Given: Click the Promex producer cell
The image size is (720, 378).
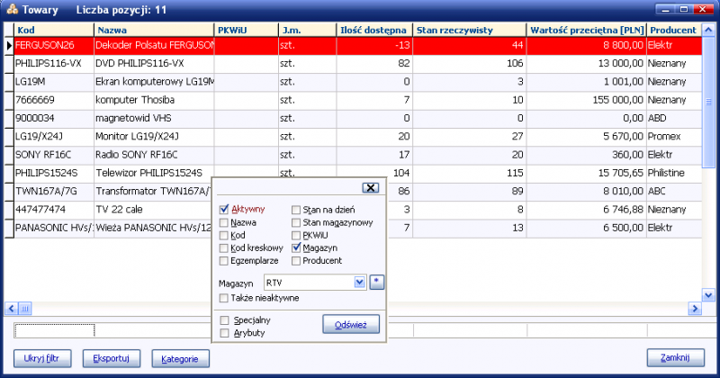Looking at the screenshot, I should click(x=673, y=137).
